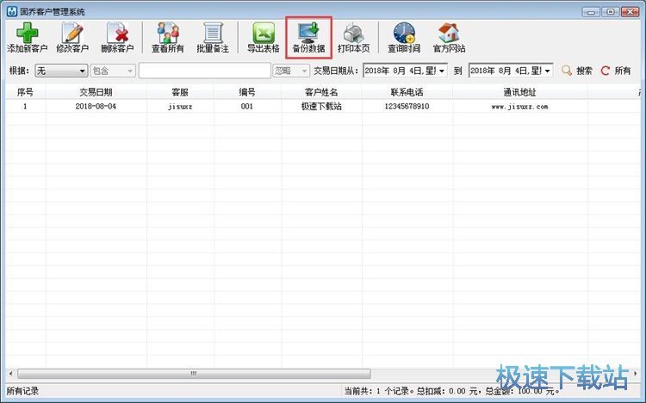The image size is (646, 403).
Task: Click the search keyword input field
Action: pyautogui.click(x=205, y=71)
